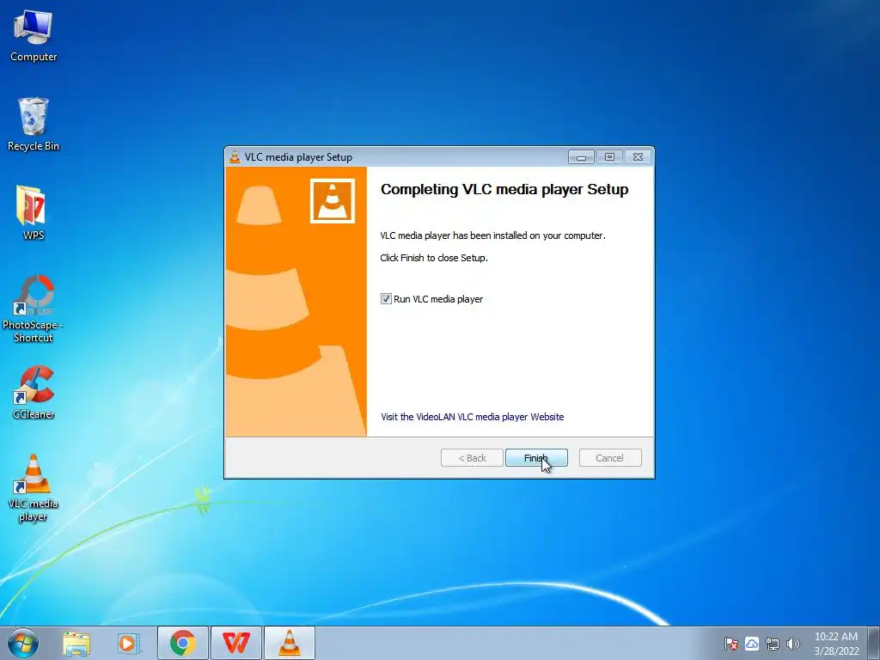The width and height of the screenshot is (880, 660).
Task: Switch to WPS Office in the taskbar
Action: pos(235,643)
